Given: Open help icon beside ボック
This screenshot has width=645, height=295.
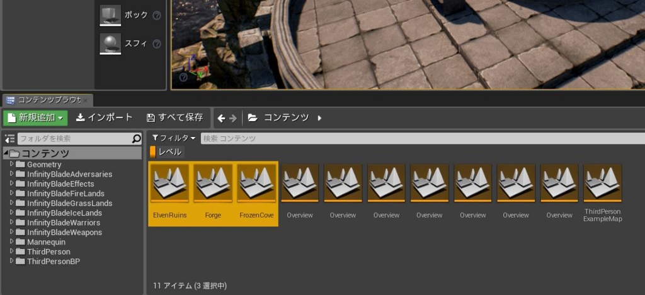Looking at the screenshot, I should point(156,16).
